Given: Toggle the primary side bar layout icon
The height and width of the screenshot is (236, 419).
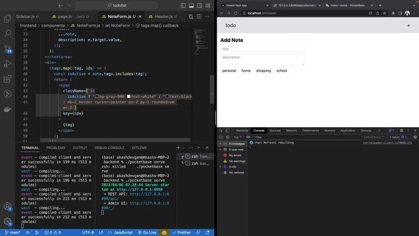Looking at the screenshot, I should click(183, 6).
